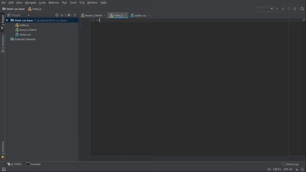
Task: Click index.js breadcrumb in navigation bar
Action: pyautogui.click(x=34, y=9)
